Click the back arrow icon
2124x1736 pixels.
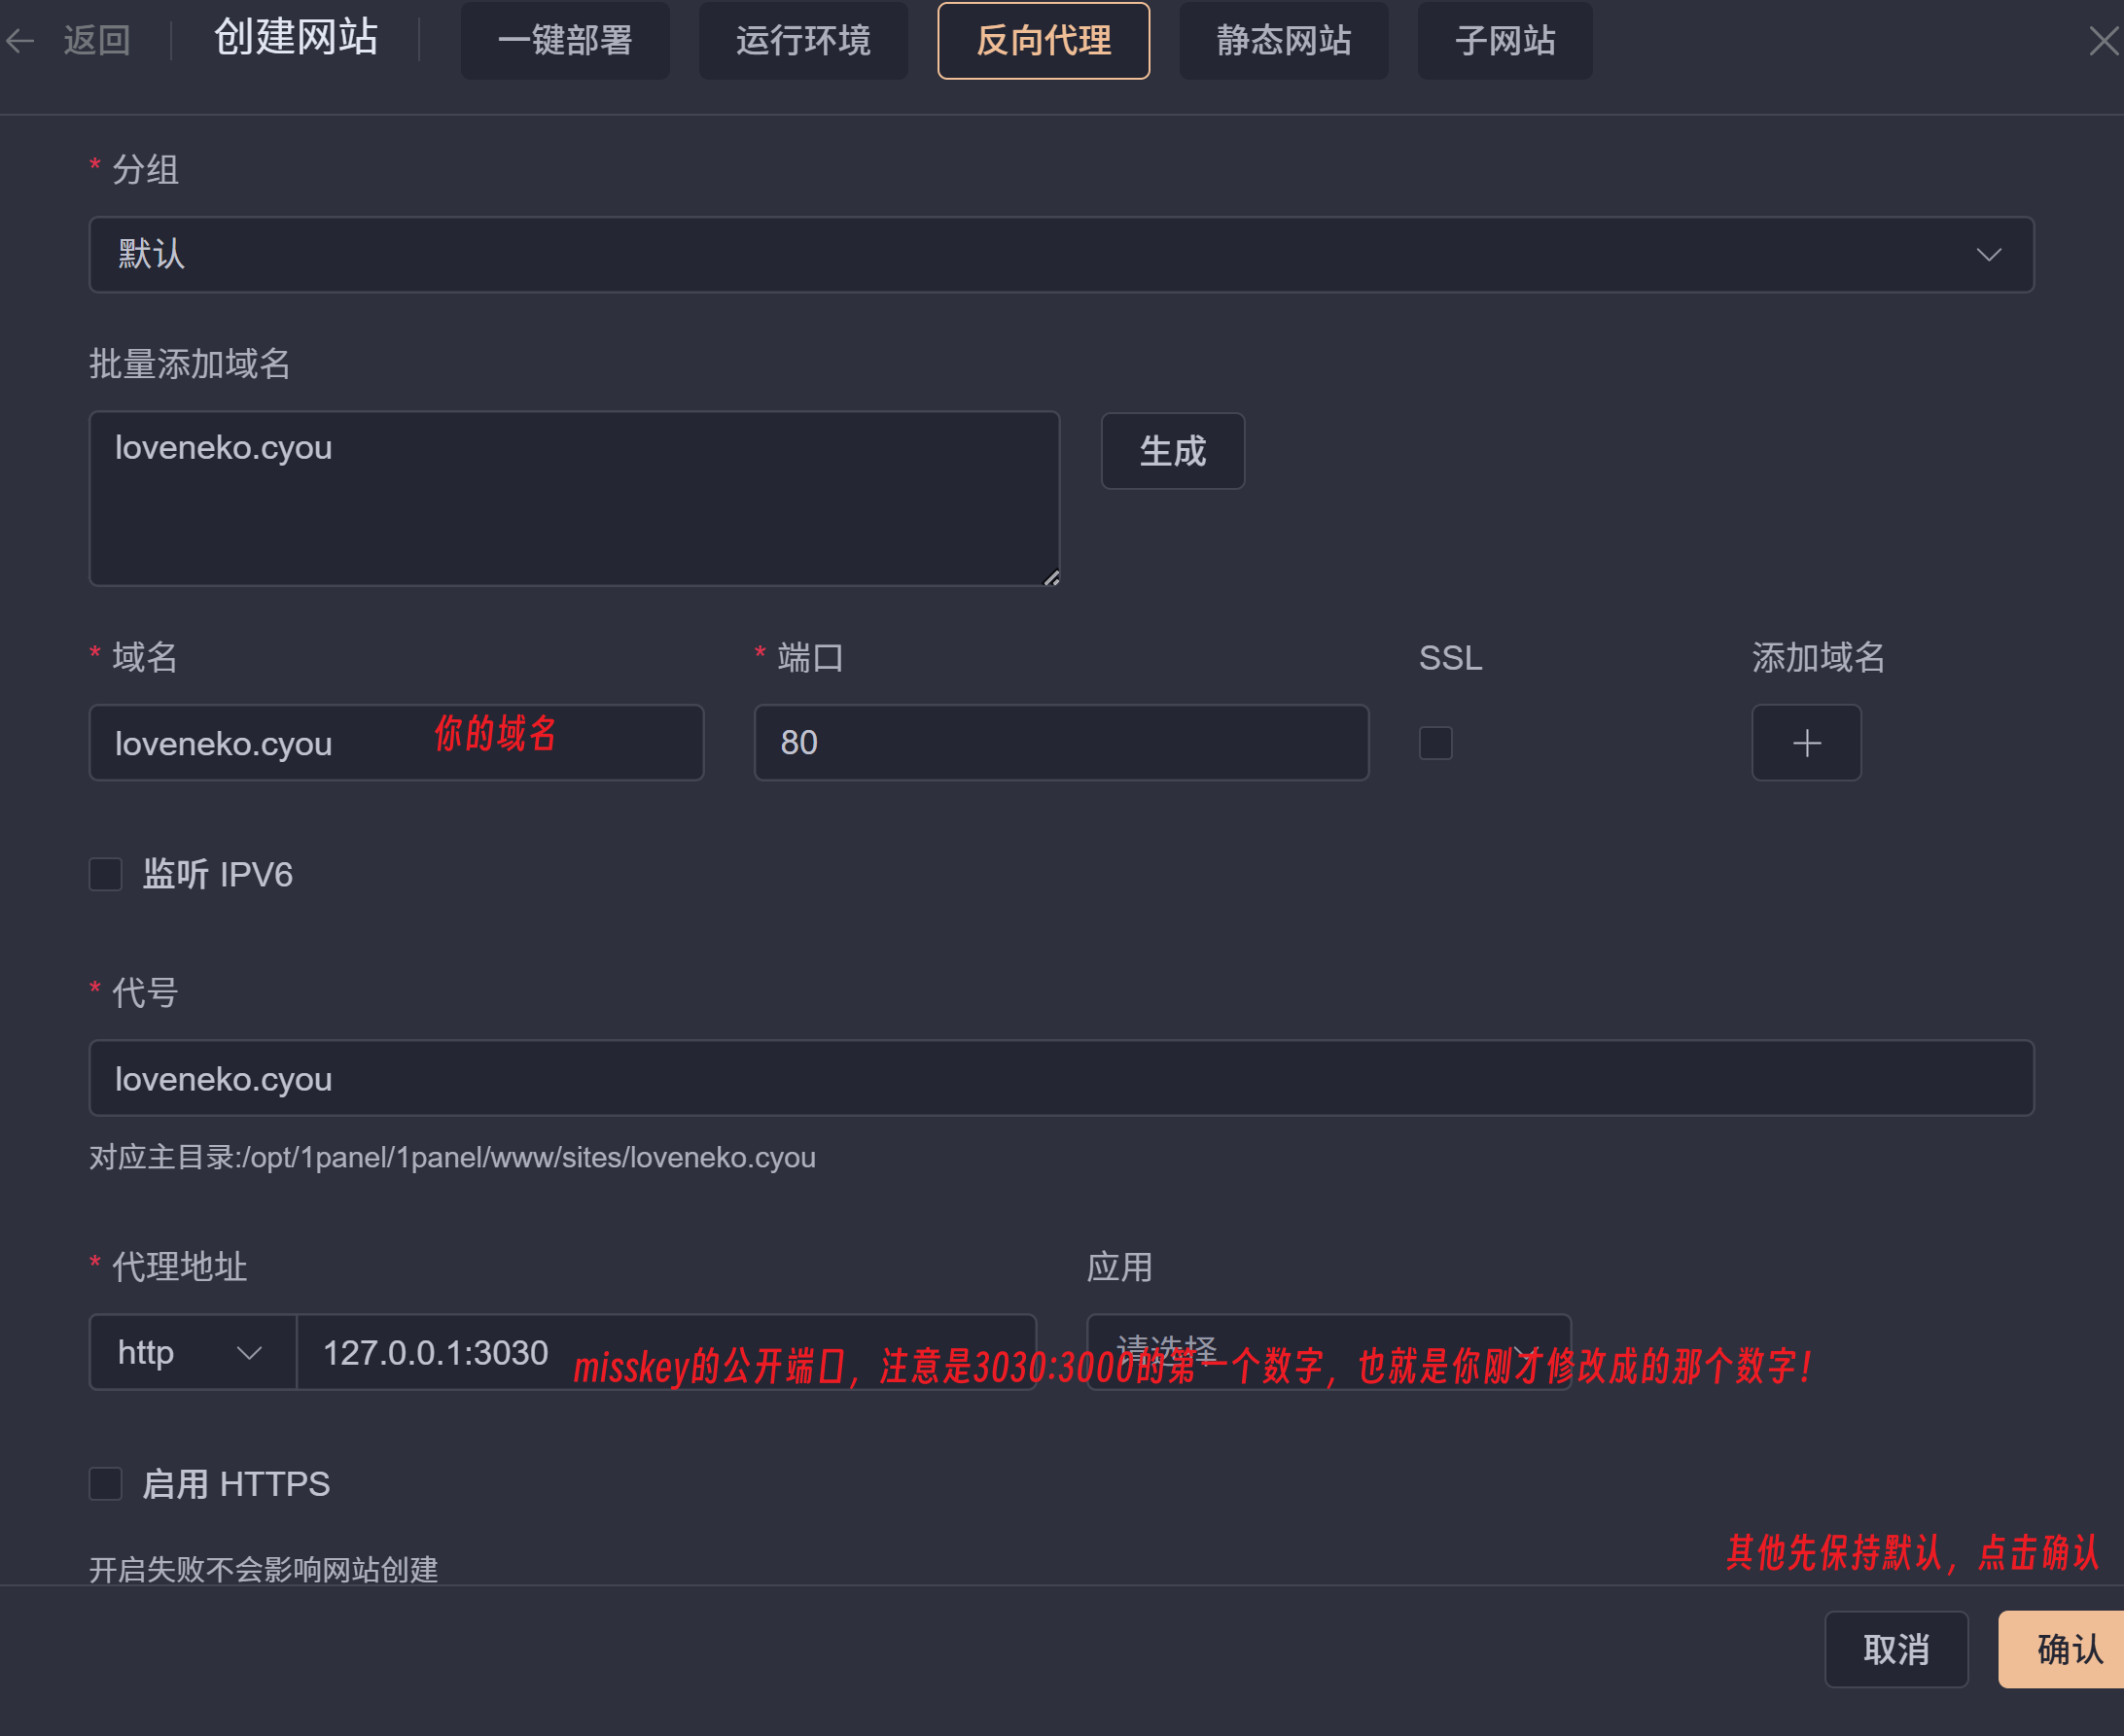[21, 41]
